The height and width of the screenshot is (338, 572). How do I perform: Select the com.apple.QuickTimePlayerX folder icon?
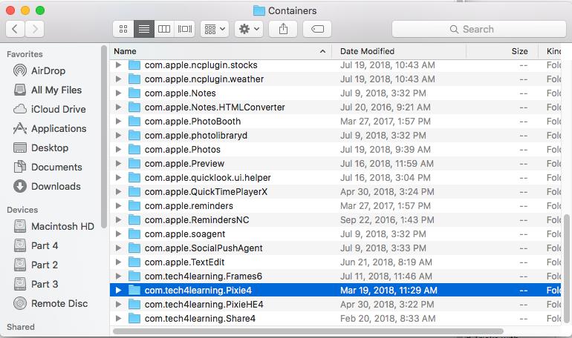coord(134,192)
